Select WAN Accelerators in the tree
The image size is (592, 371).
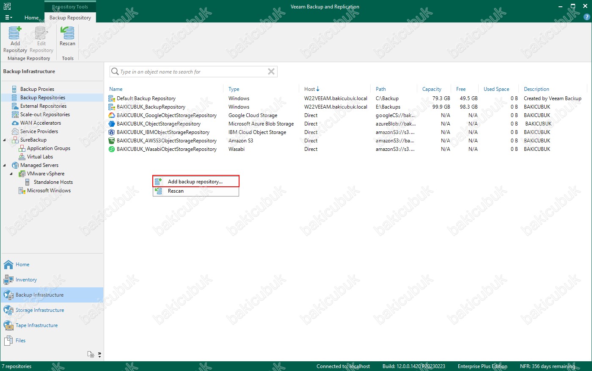41,123
